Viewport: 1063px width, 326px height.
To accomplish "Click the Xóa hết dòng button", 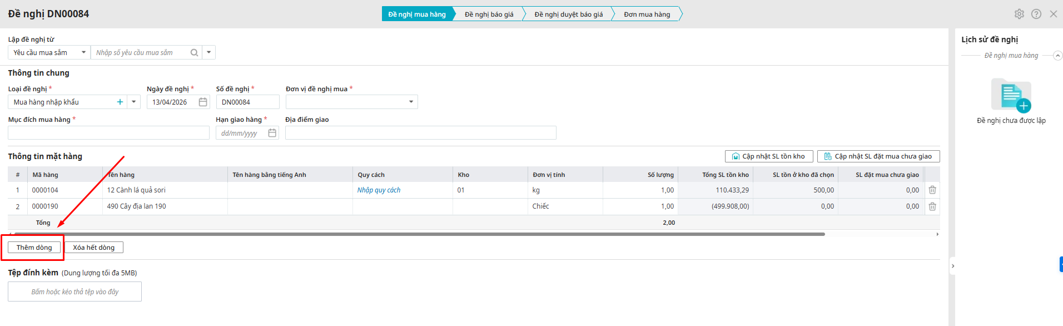I will (94, 248).
